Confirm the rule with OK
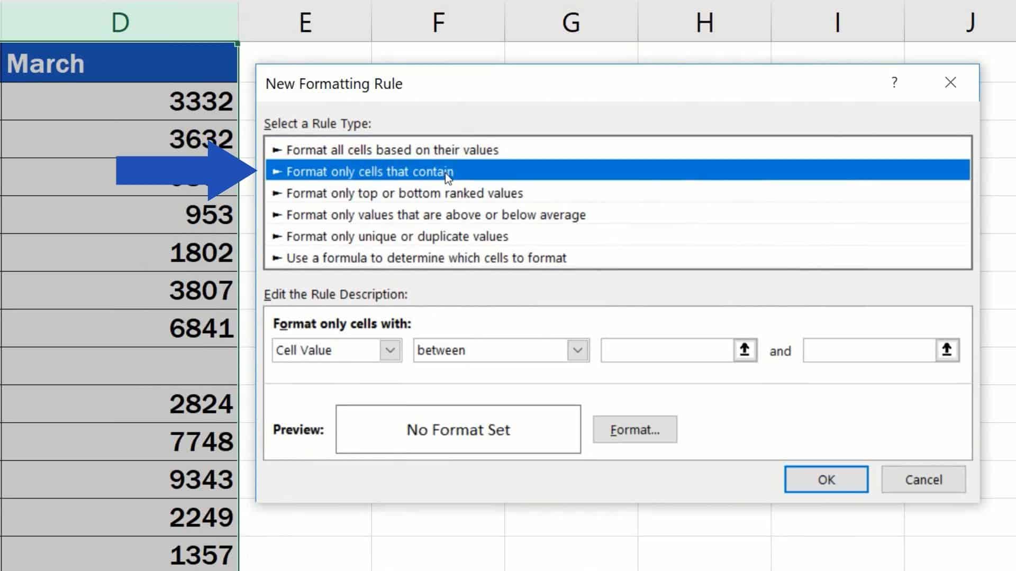 825,479
